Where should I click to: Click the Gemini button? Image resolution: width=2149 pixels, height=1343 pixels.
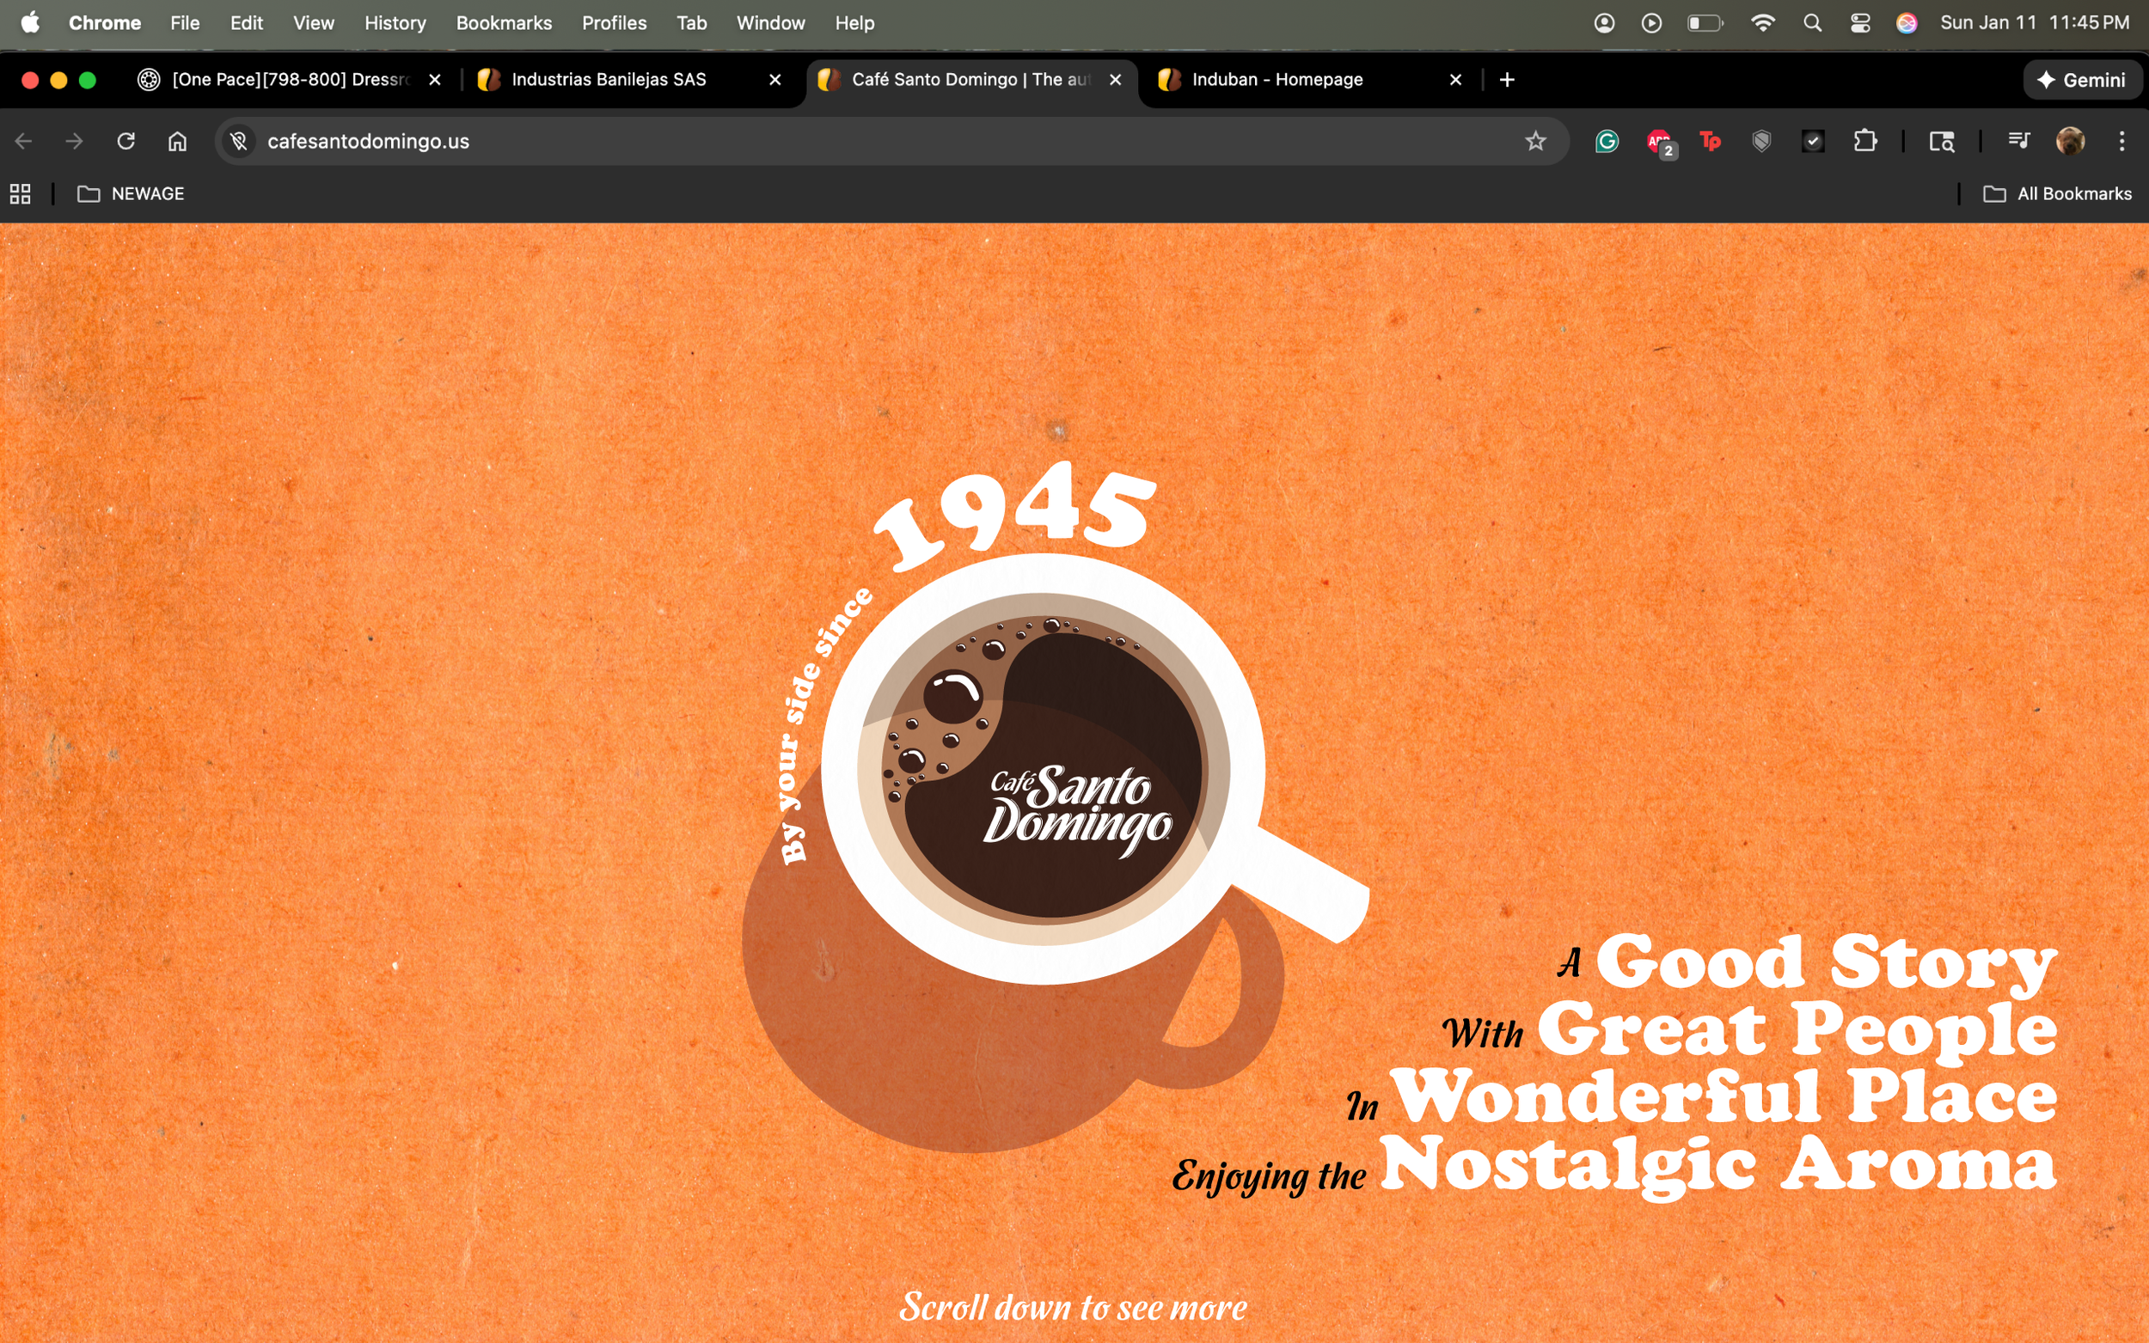click(2081, 80)
